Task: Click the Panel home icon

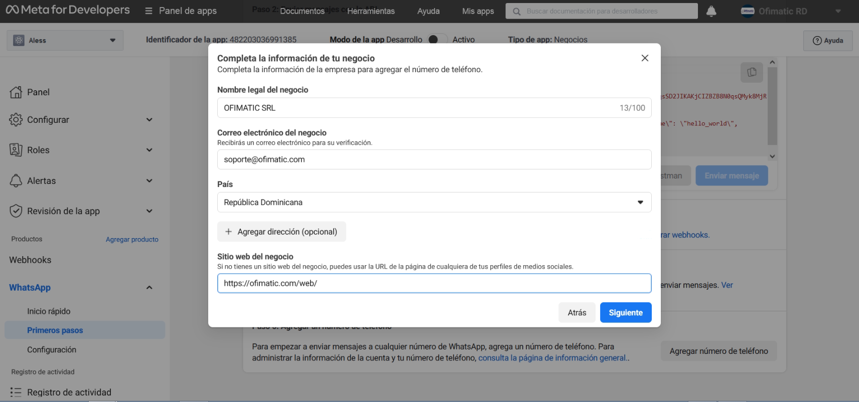Action: [16, 92]
